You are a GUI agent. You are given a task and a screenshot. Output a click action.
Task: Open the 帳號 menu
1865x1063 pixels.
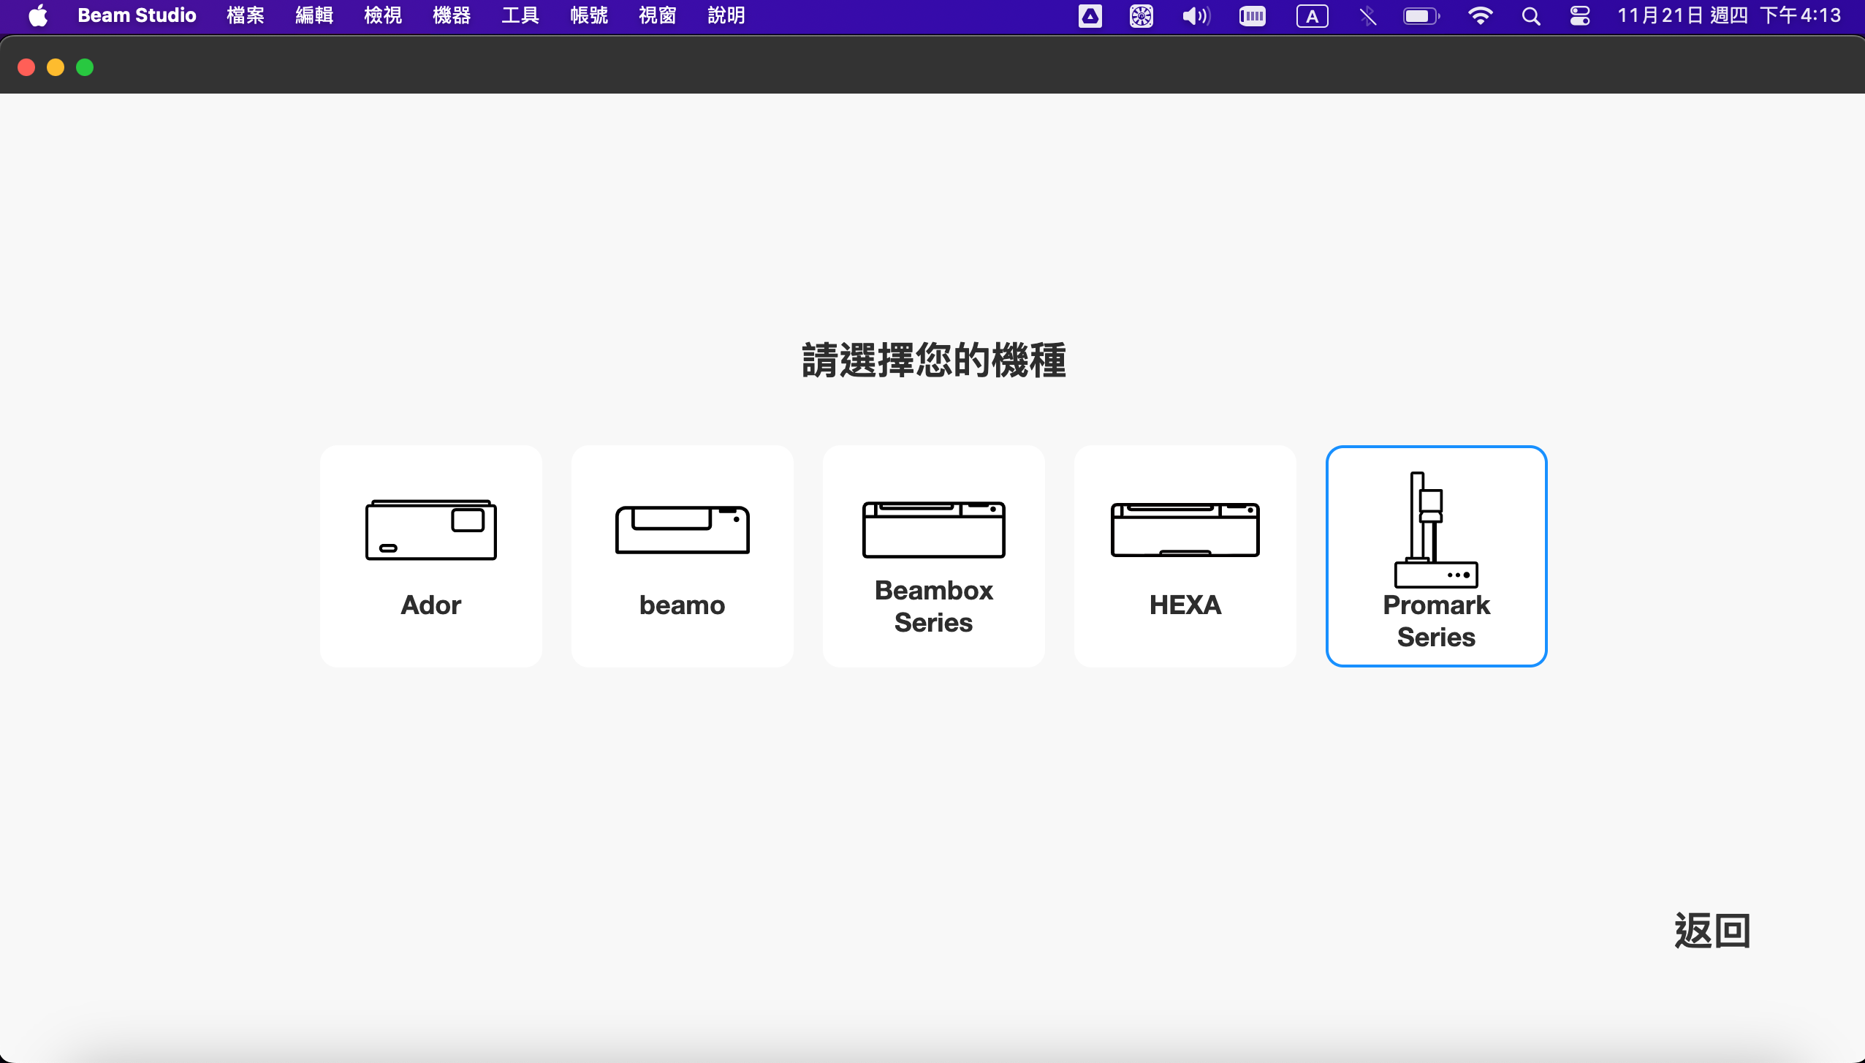589,15
